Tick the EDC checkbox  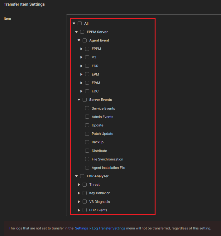coord(87,91)
